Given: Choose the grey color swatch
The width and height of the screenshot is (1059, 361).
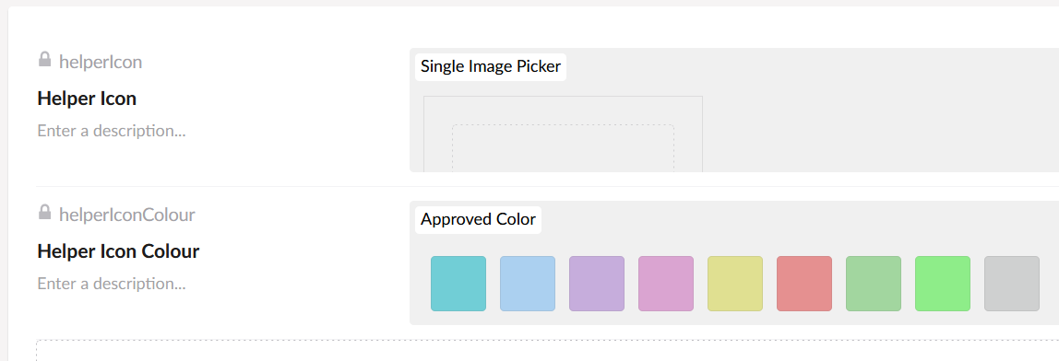Looking at the screenshot, I should point(1012,284).
